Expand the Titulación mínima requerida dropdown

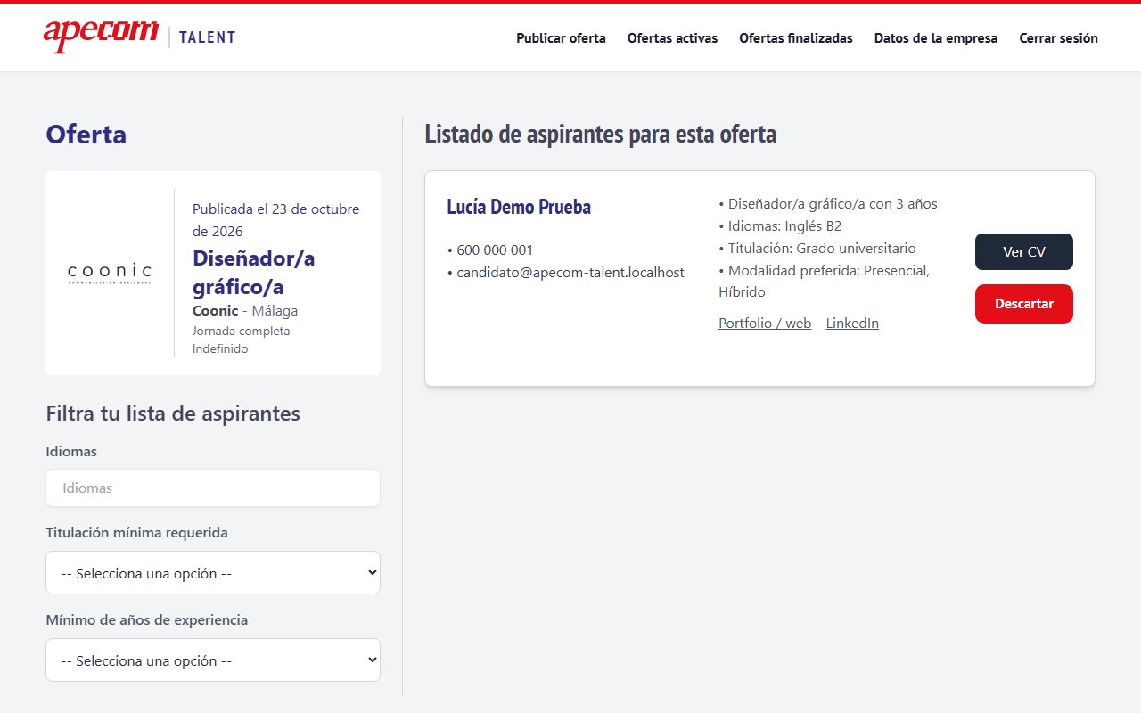pyautogui.click(x=213, y=573)
